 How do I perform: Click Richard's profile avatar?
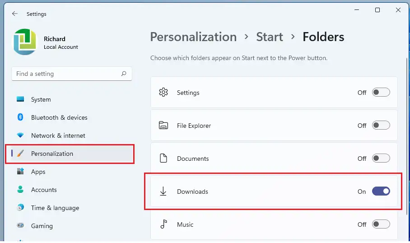coord(25,42)
